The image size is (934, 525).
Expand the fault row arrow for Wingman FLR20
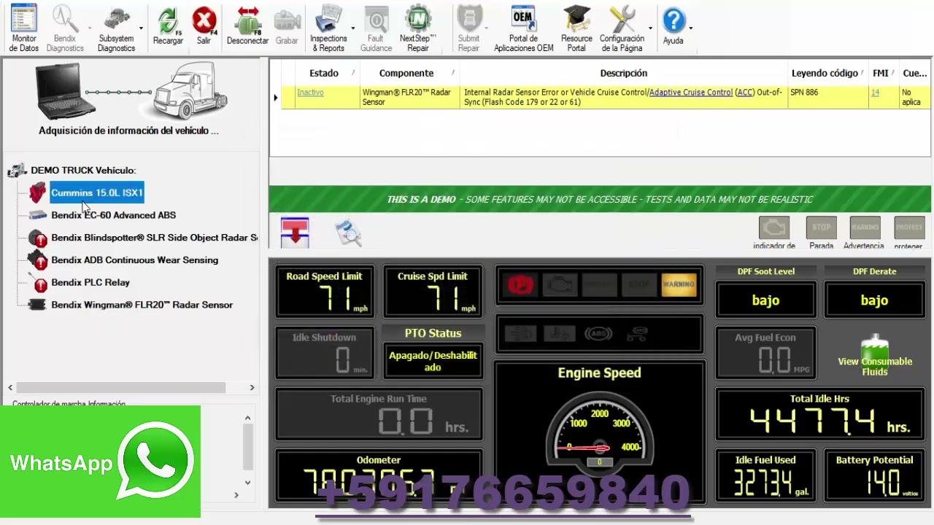click(x=275, y=97)
